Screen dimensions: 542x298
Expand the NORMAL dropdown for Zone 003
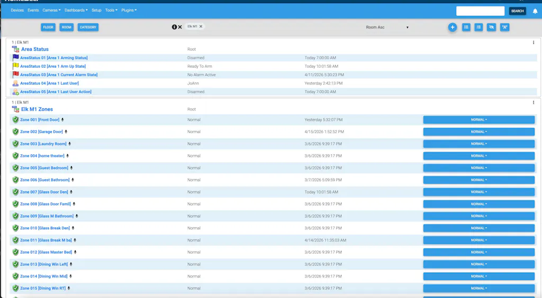478,144
